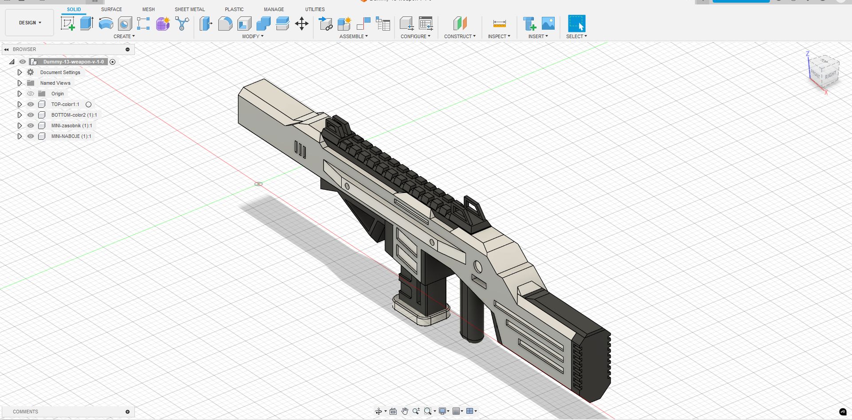Switch to the SHEET METAL tab
Screen dimensions: 852x420
click(190, 9)
